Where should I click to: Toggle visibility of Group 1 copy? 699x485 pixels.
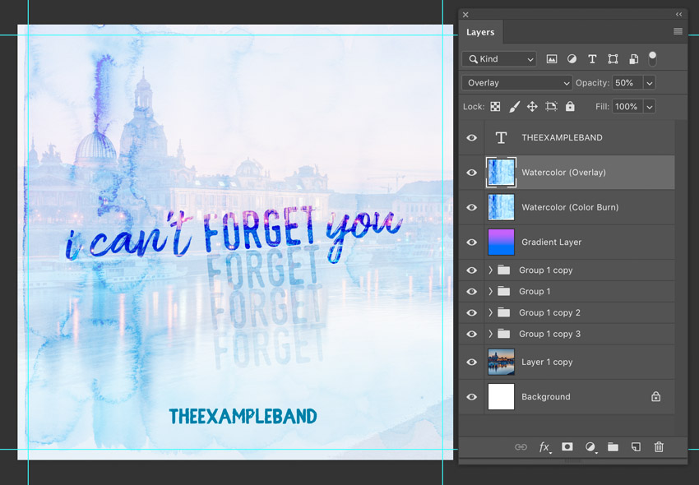472,270
